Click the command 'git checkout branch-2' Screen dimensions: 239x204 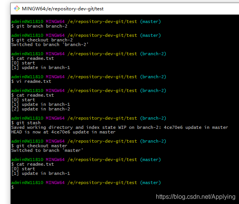click(x=44, y=40)
